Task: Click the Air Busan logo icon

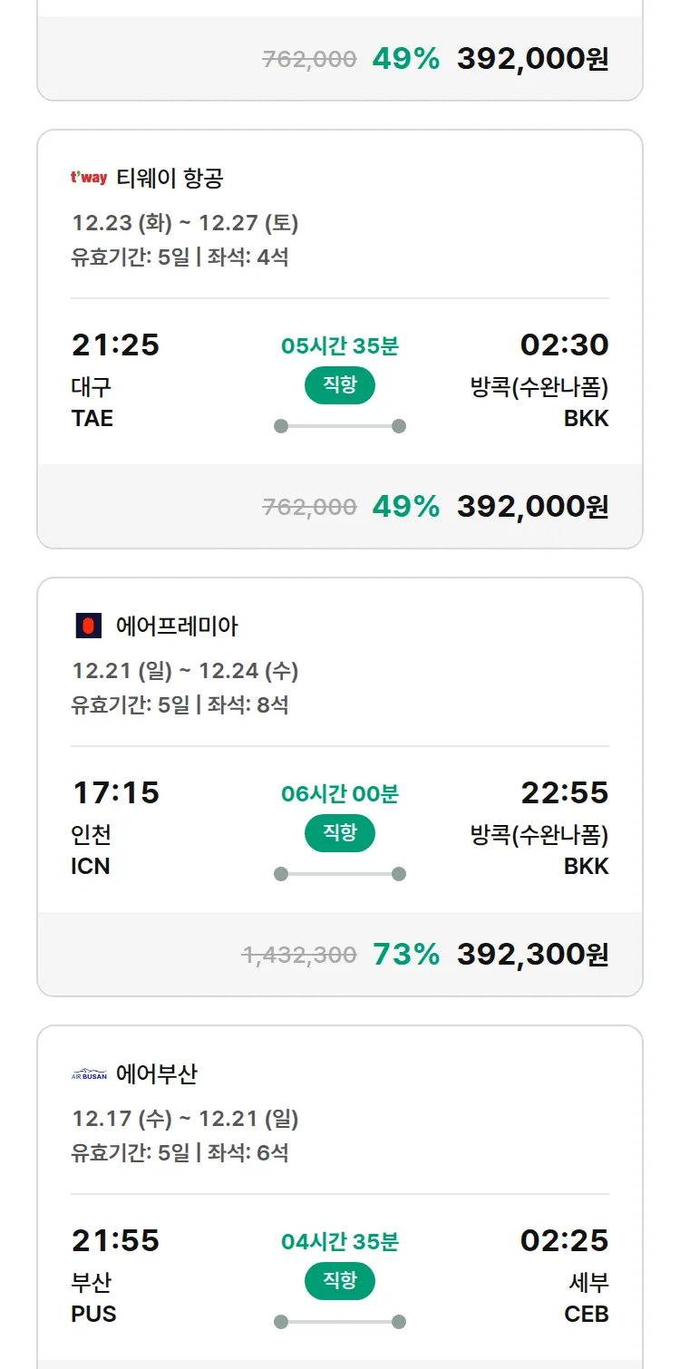Action: [89, 1074]
